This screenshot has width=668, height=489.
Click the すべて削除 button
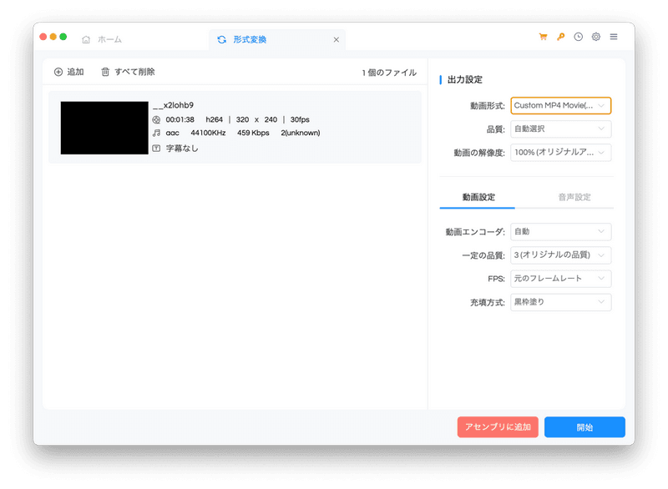(x=128, y=72)
